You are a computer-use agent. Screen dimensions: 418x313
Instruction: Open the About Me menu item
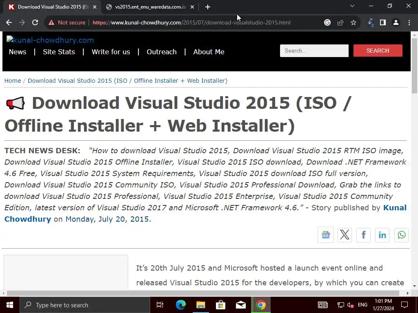point(209,52)
